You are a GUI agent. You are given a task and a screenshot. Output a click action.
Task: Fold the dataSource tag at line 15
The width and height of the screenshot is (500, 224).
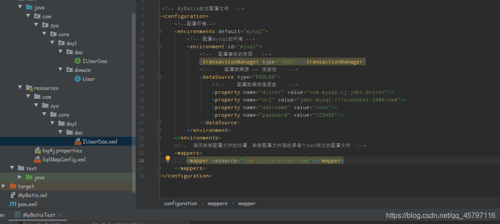click(x=159, y=77)
